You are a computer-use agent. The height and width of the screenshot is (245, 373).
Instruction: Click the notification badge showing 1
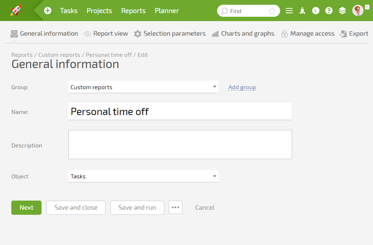[367, 7]
